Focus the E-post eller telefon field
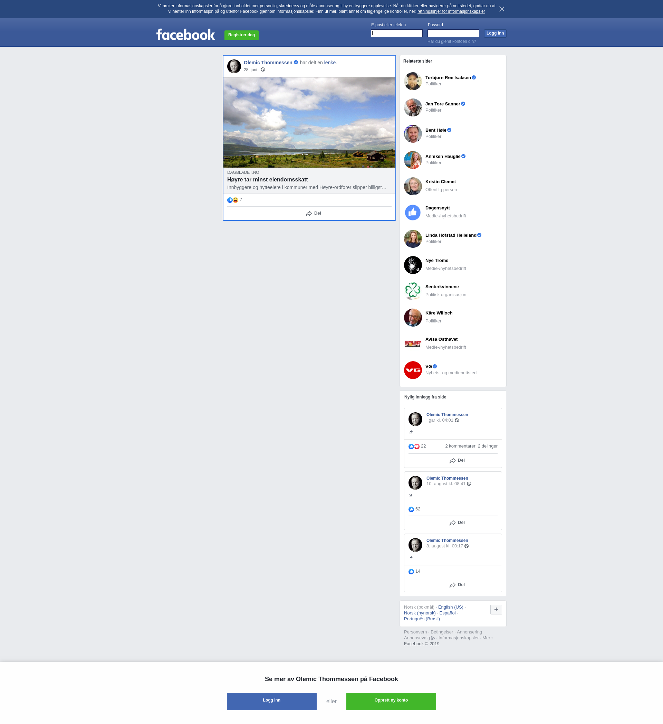This screenshot has width=663, height=724. tap(396, 34)
